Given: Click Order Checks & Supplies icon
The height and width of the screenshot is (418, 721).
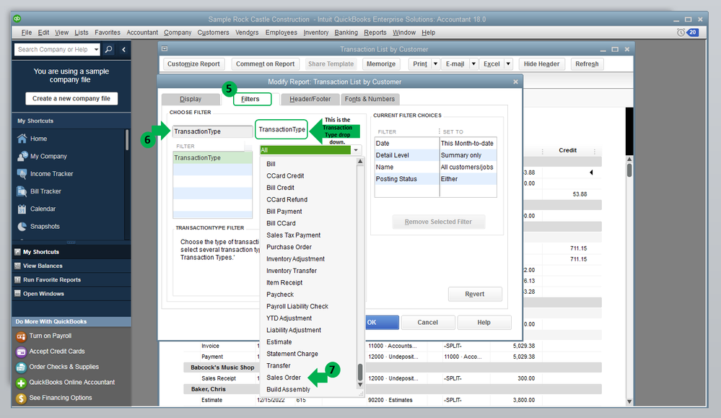Looking at the screenshot, I should (x=21, y=367).
